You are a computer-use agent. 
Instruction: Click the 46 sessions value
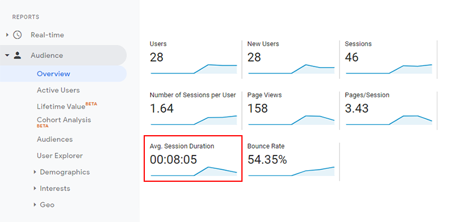click(352, 57)
